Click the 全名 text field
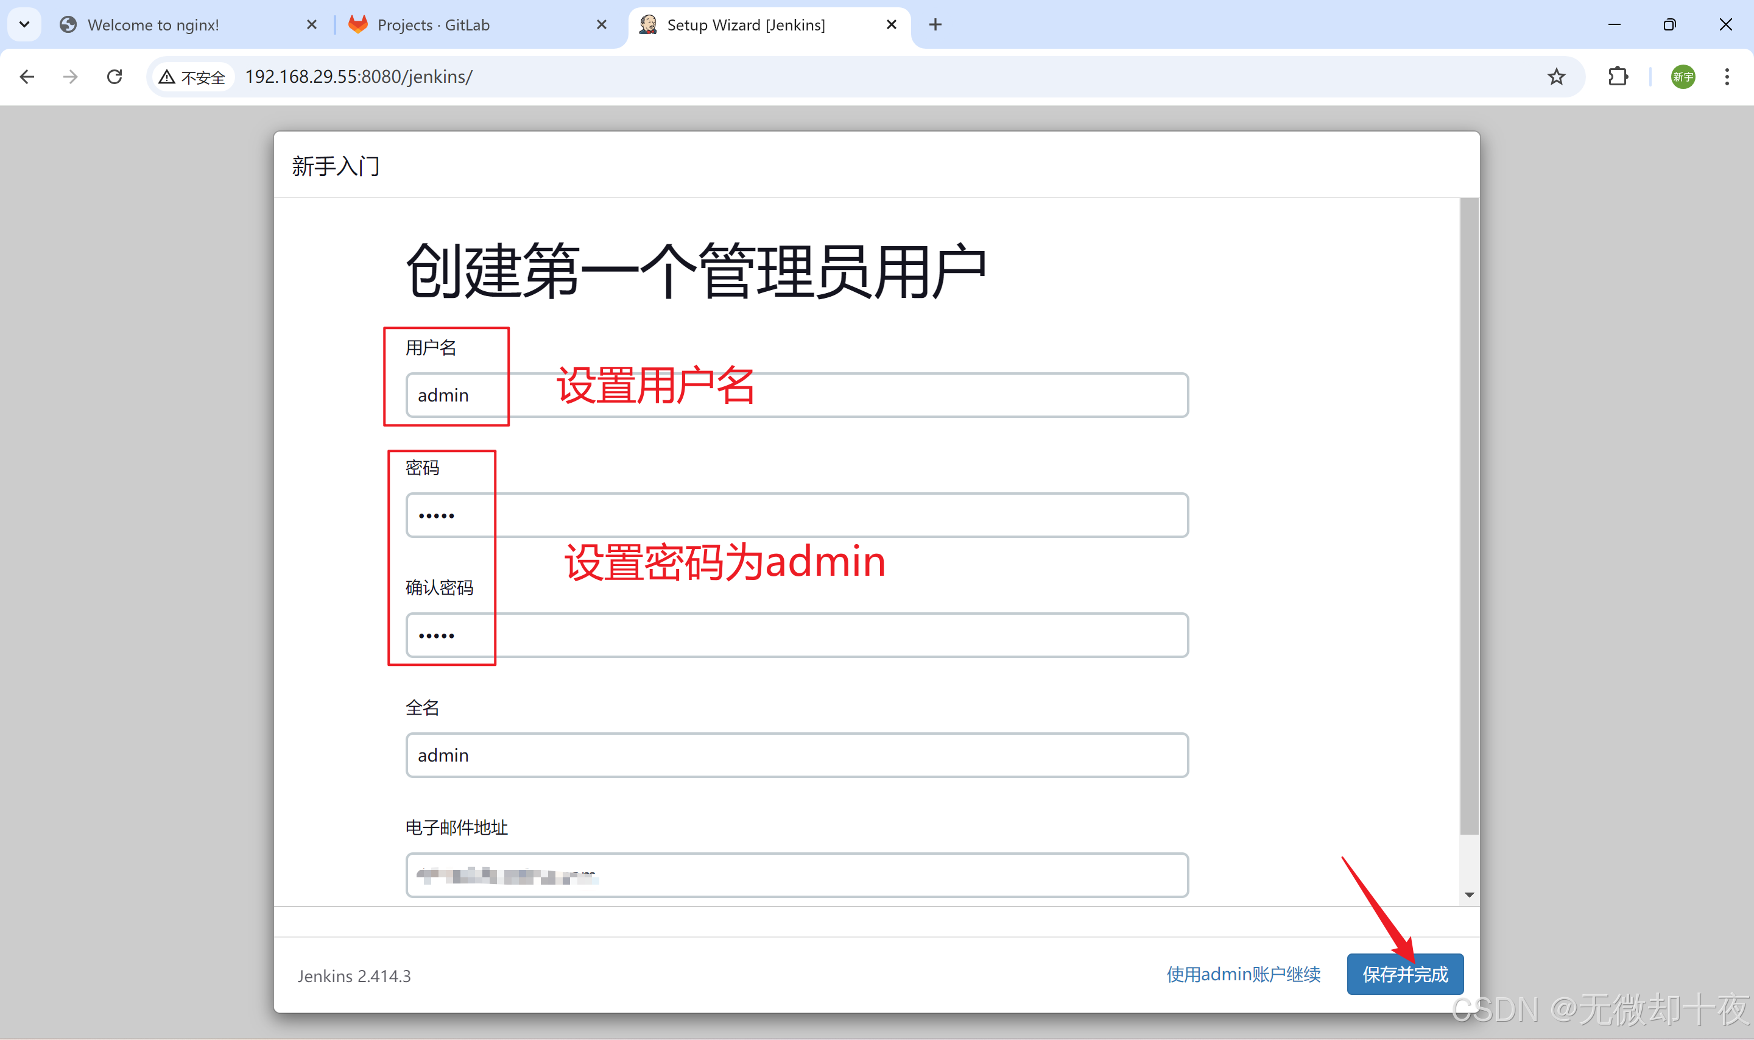Screen dimensions: 1754x1040 point(797,755)
